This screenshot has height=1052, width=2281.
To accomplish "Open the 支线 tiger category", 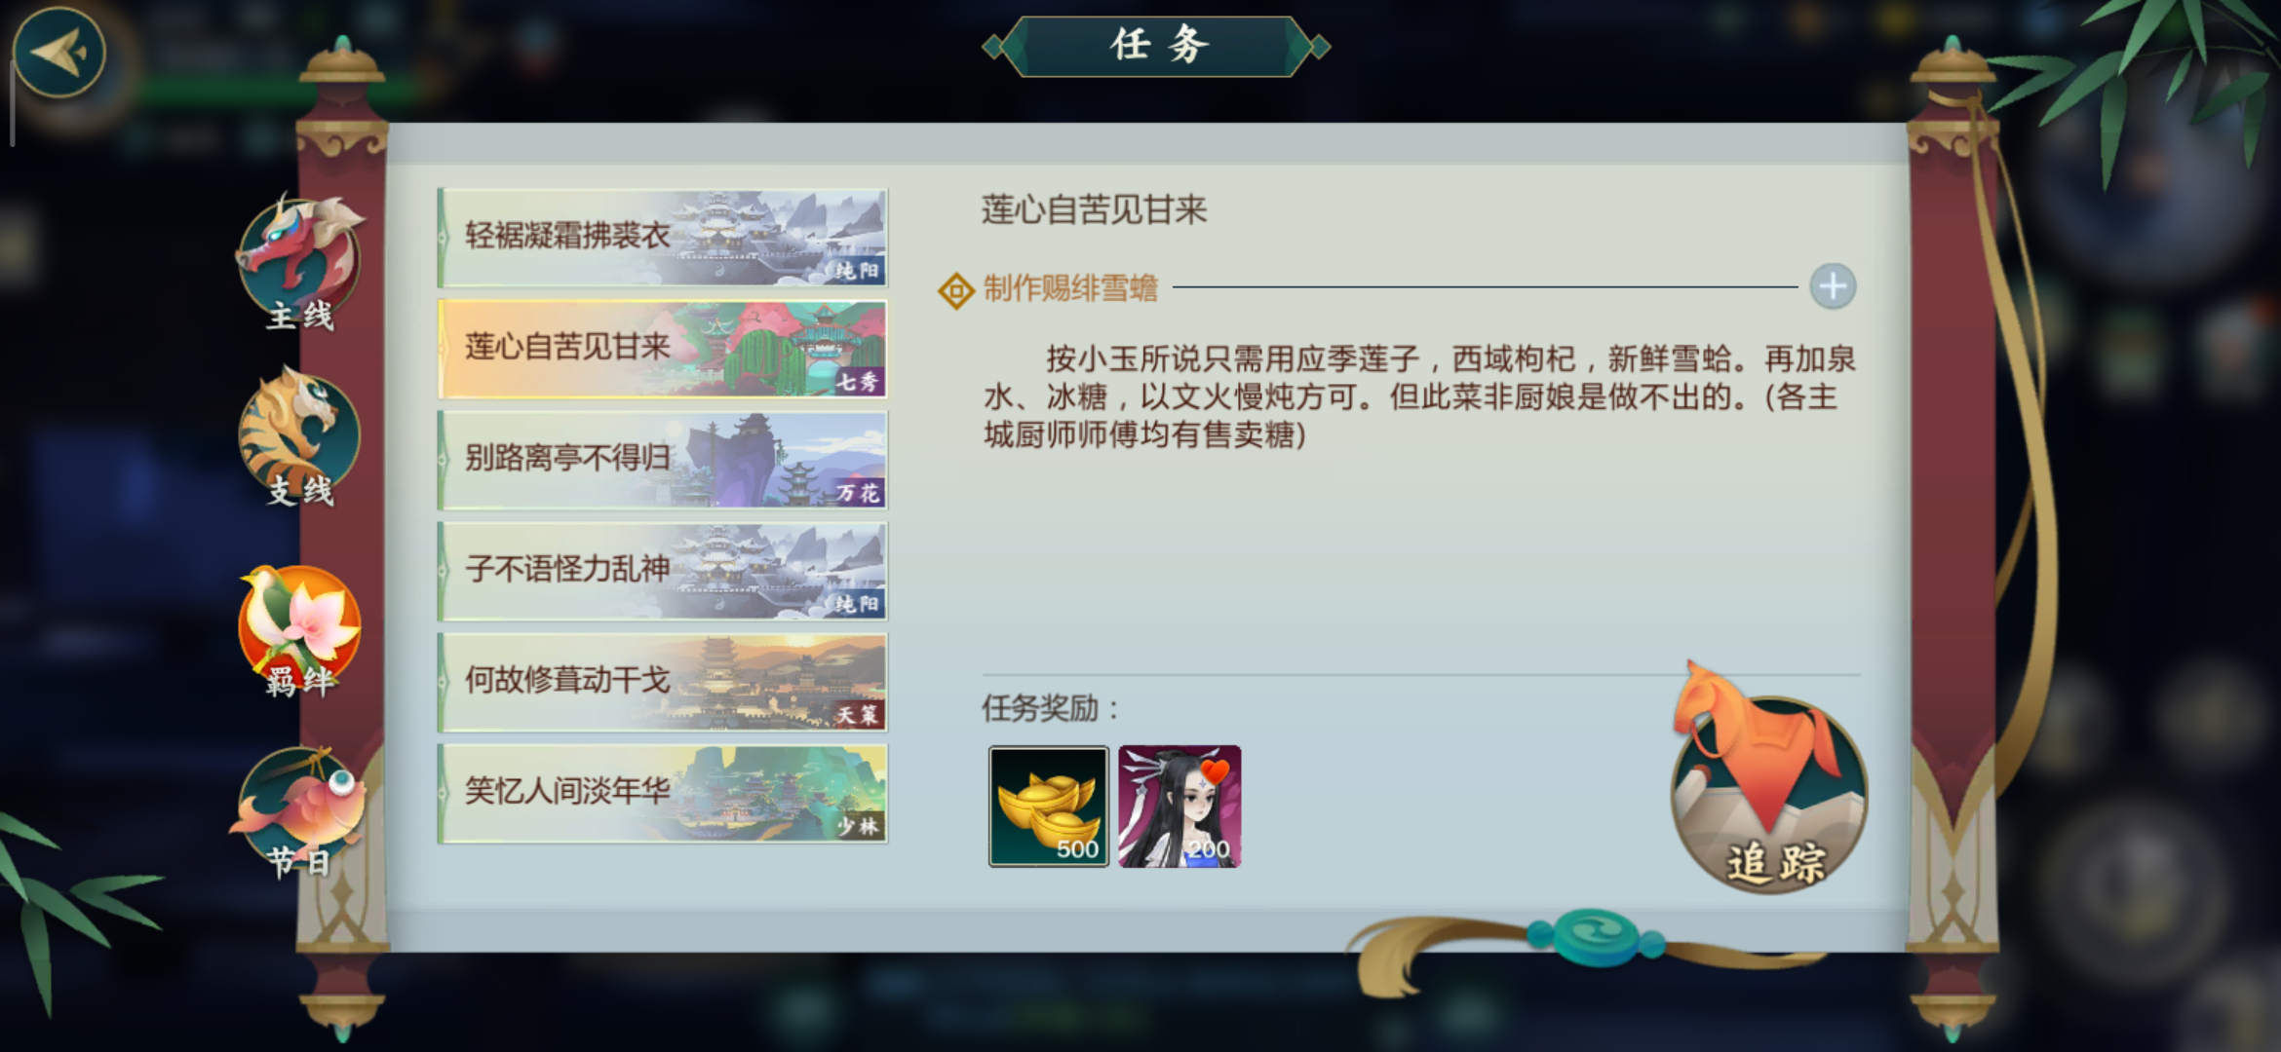I will [x=299, y=438].
